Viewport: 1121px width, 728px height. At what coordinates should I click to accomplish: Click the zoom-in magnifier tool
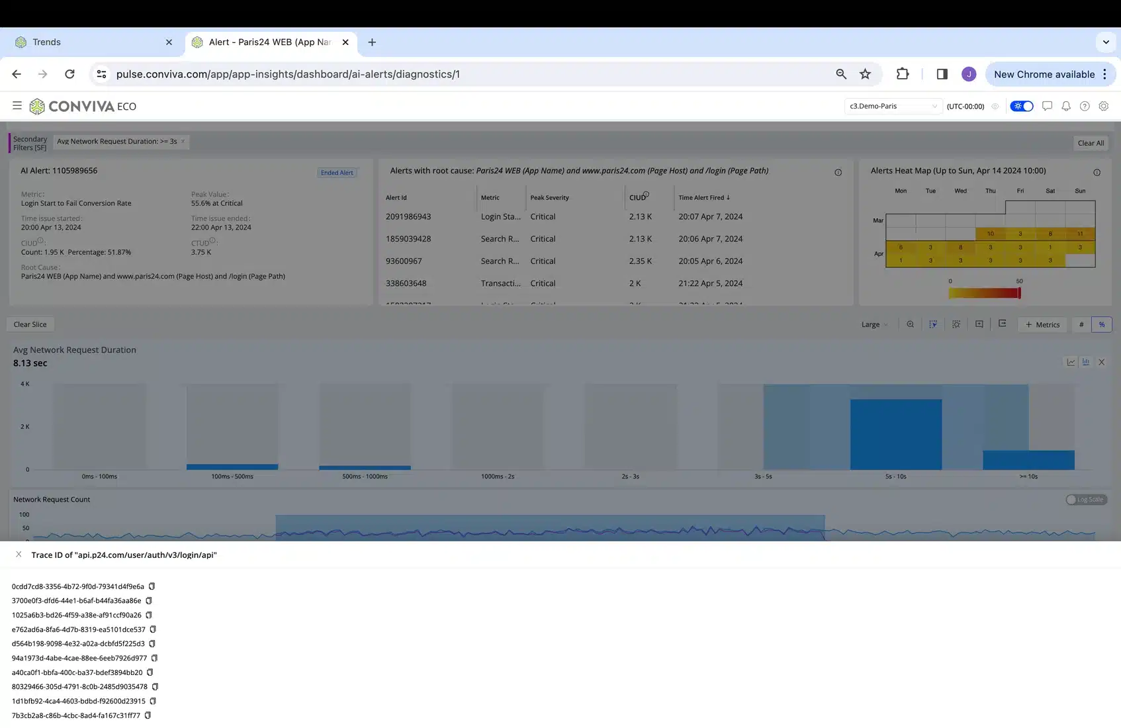910,324
